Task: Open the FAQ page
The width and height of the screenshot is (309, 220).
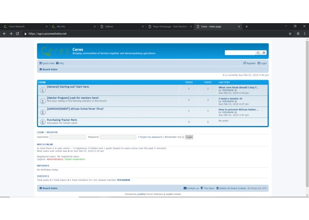Action: click(x=60, y=63)
